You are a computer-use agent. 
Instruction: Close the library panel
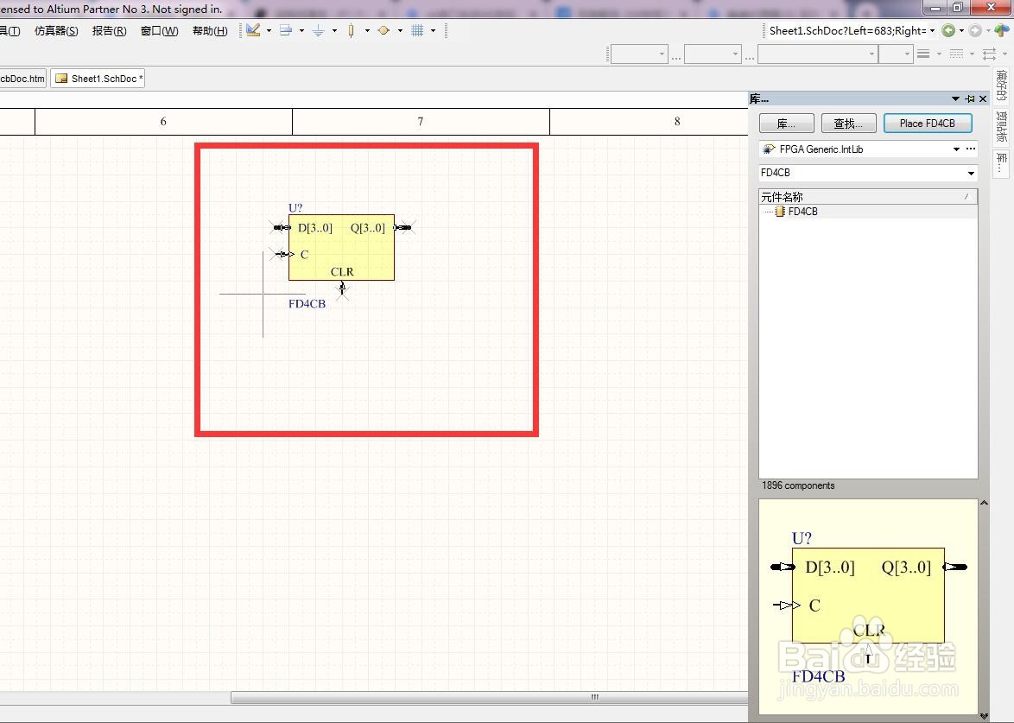coord(983,99)
